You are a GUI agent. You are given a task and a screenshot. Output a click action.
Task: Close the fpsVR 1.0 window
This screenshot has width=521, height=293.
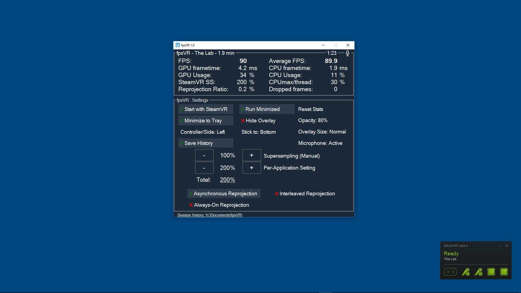click(x=348, y=45)
